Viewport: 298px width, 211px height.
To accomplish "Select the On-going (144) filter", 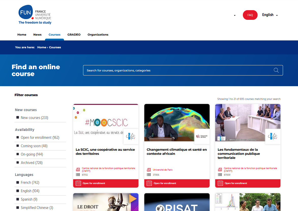I will pos(18,154).
